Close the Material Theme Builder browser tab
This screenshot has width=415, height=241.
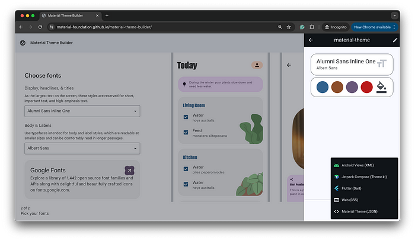pyautogui.click(x=97, y=15)
